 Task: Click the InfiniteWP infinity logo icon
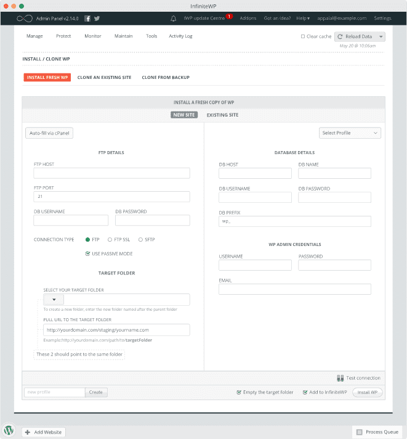(x=25, y=18)
